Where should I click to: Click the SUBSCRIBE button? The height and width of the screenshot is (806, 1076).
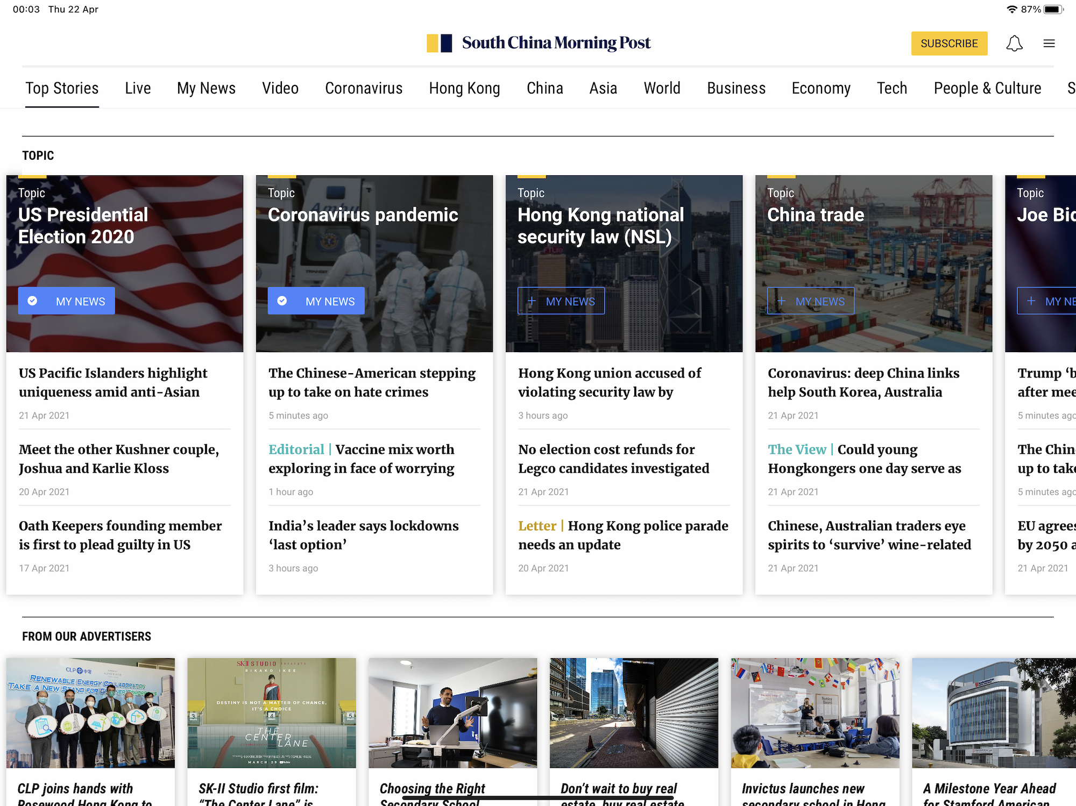[x=949, y=44]
